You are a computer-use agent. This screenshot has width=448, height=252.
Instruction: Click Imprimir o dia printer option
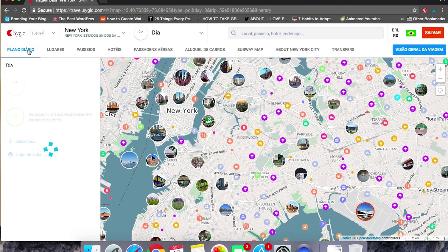24,154
